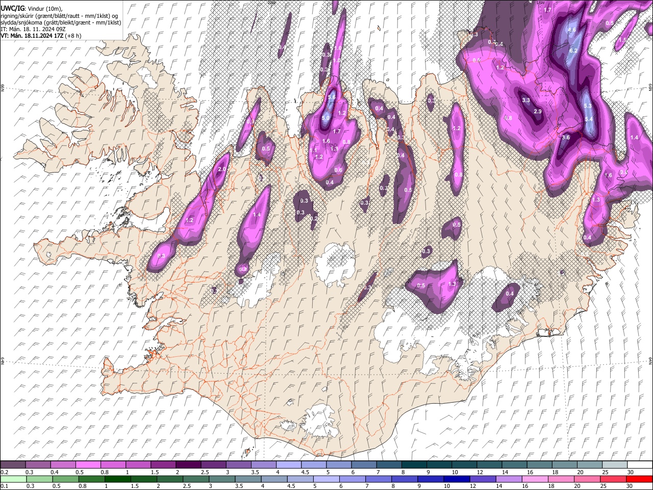Viewport: 653px width, 490px height.
Task: Click the "Vindur (10m)" header text
Action: [45, 9]
